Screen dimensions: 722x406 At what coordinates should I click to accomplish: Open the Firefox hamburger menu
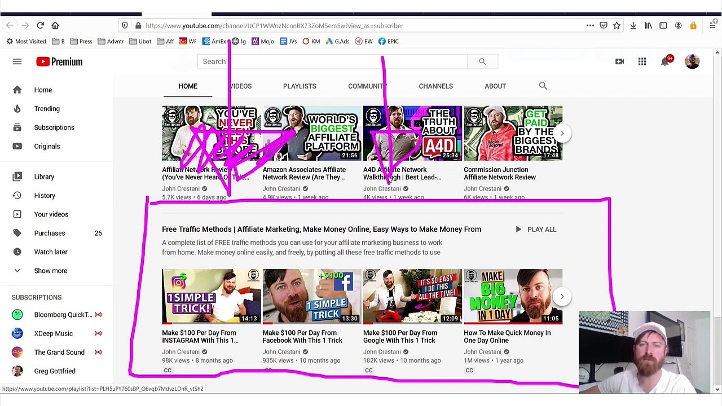tap(712, 25)
